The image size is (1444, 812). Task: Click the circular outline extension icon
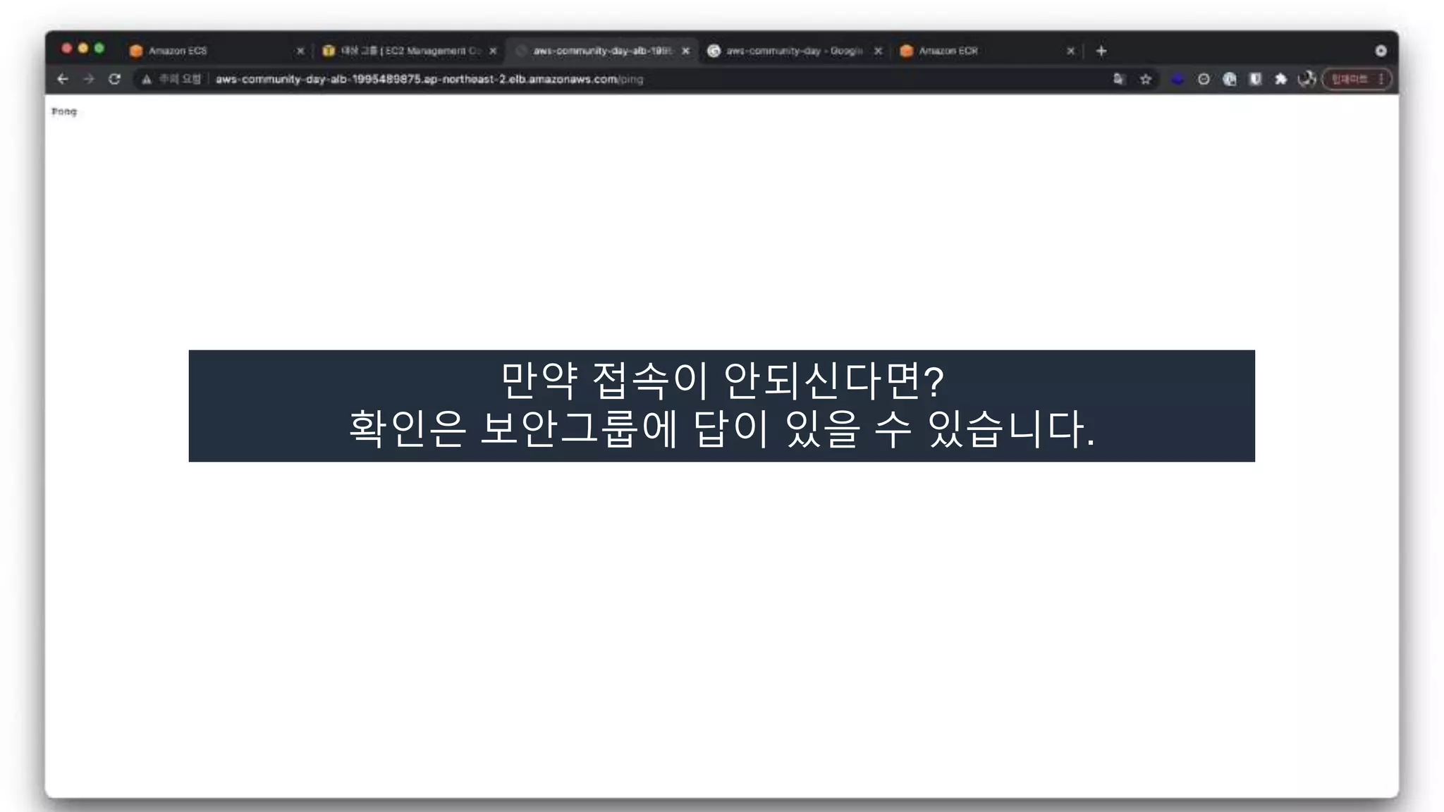(1204, 79)
